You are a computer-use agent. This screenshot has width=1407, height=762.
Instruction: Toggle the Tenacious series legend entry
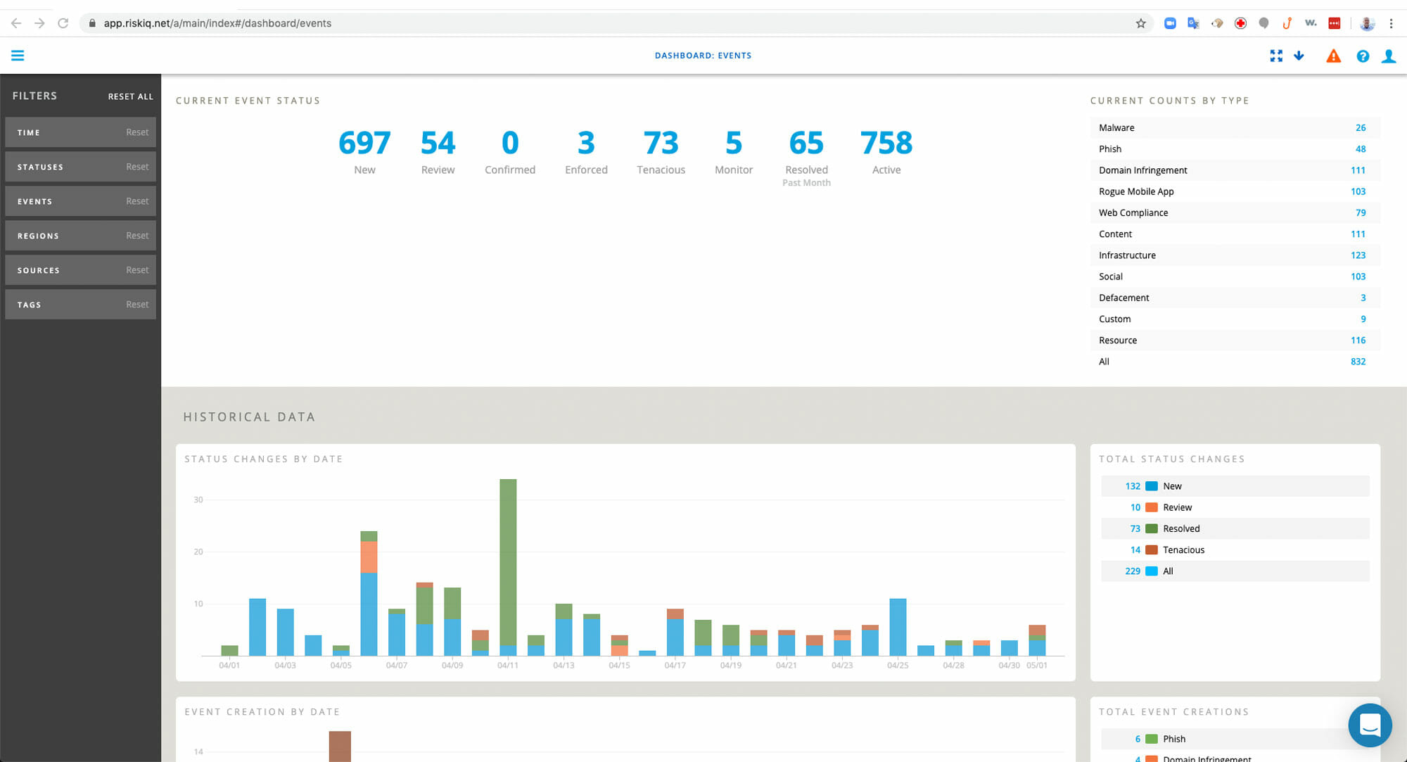click(x=1235, y=550)
